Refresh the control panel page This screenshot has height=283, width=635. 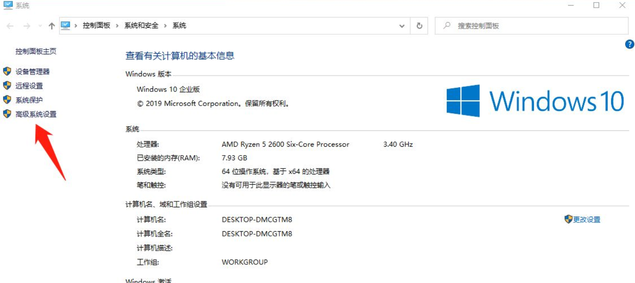[x=419, y=26]
